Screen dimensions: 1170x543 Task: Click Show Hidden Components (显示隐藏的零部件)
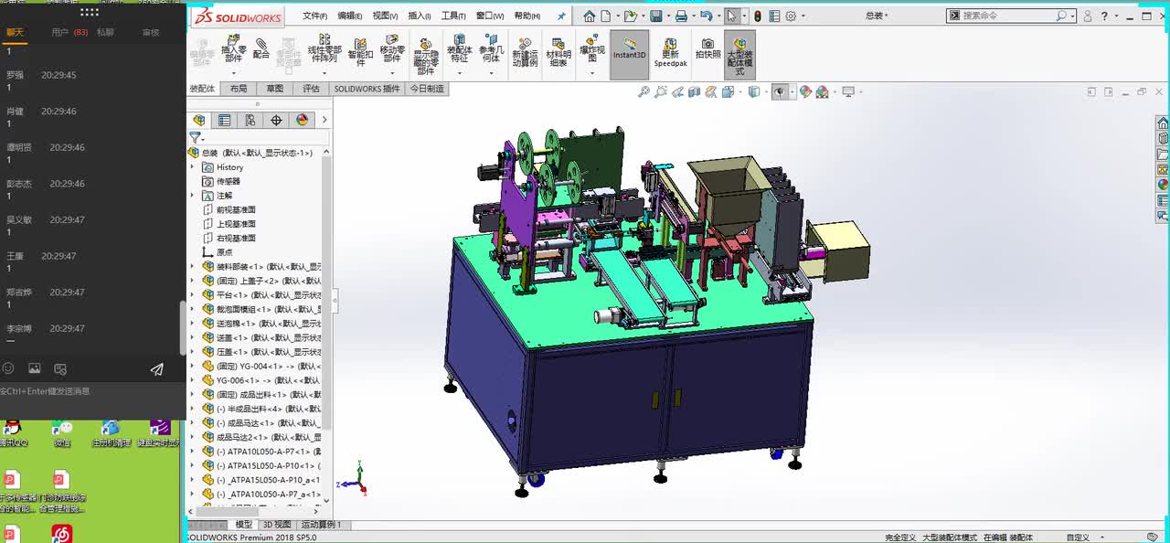(426, 55)
